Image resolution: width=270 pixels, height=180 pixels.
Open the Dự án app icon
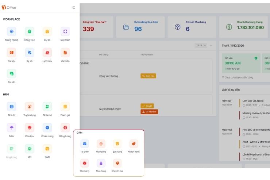click(47, 31)
